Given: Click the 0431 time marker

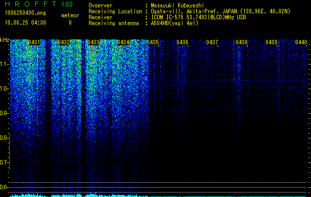Looking at the screenshot, I should (x=34, y=42).
